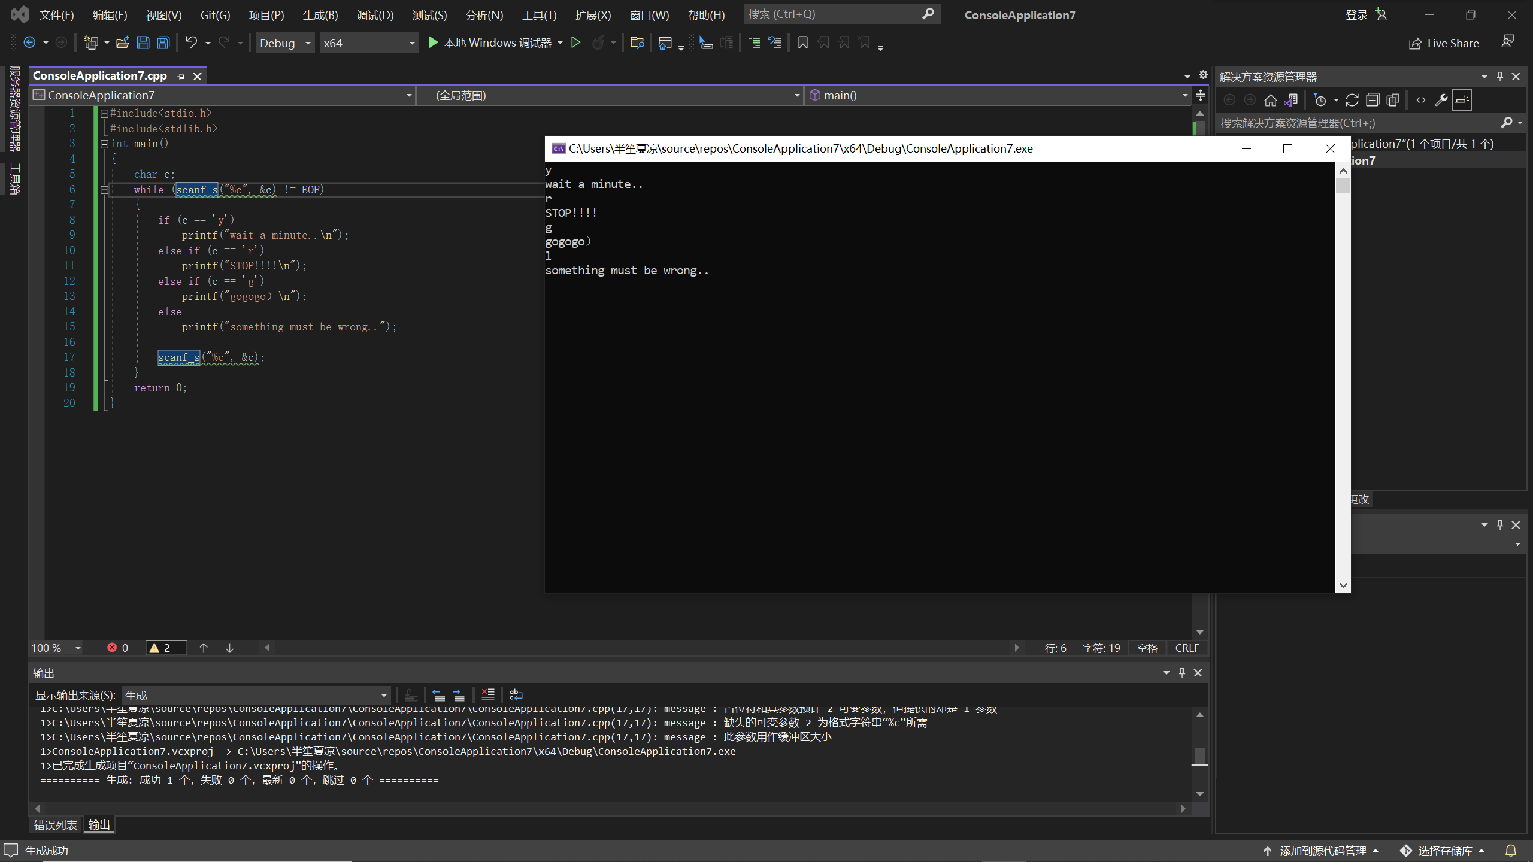Click the wrench properties icon in Solution Explorer
Screen dimensions: 1533x862
[1441, 100]
